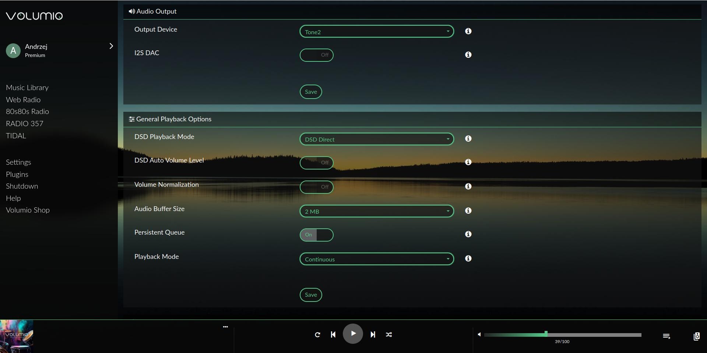Open the Output Device dropdown

coord(376,32)
